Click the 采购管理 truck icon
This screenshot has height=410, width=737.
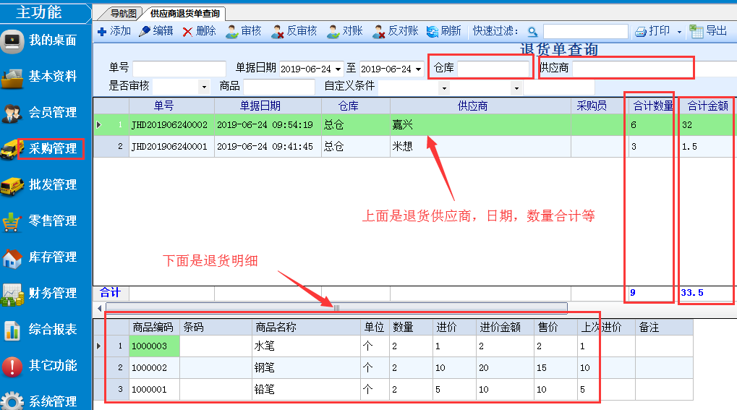click(x=12, y=150)
